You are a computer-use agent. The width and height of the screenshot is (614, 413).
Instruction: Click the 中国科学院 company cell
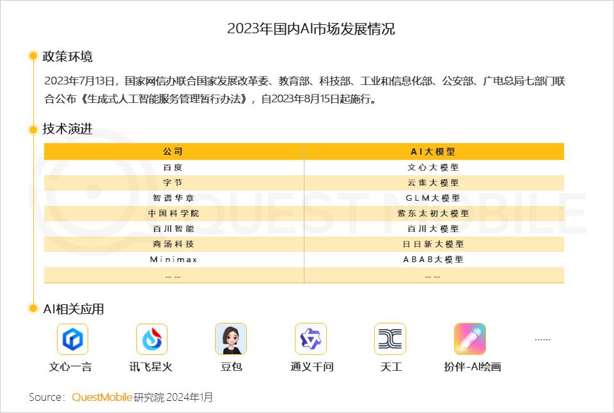tap(174, 214)
